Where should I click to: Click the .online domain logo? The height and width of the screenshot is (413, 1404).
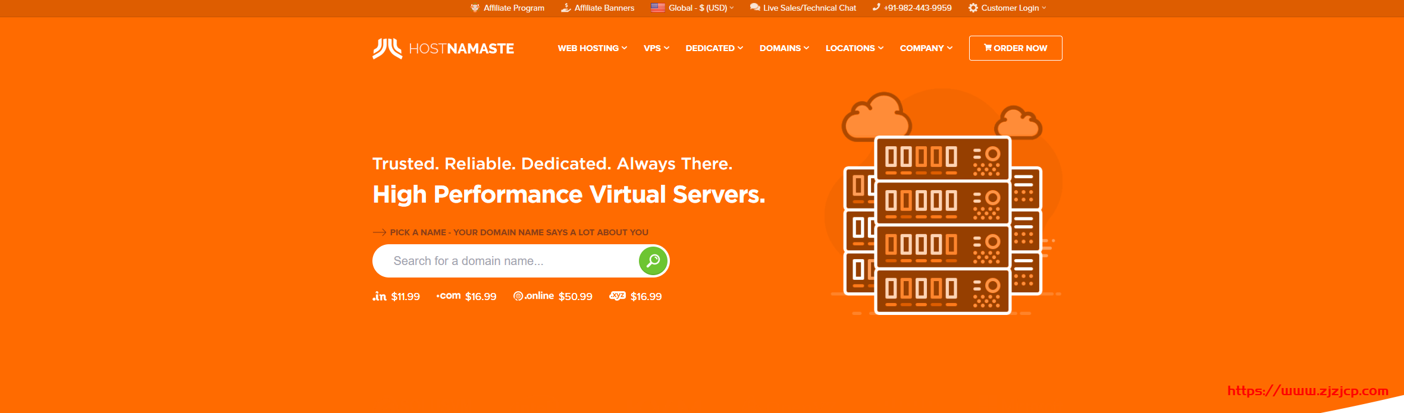pyautogui.click(x=534, y=296)
